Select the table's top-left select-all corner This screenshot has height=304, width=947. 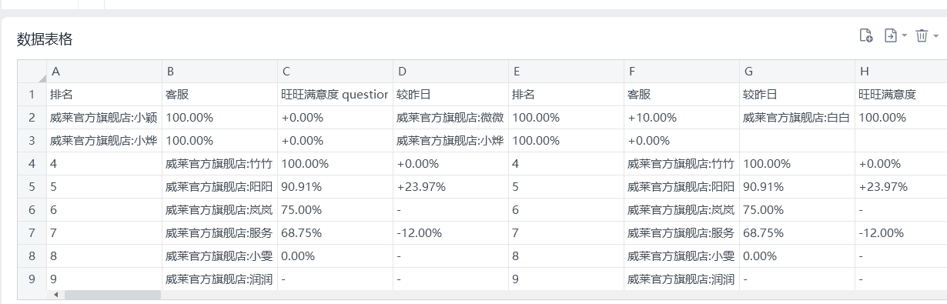tap(32, 72)
